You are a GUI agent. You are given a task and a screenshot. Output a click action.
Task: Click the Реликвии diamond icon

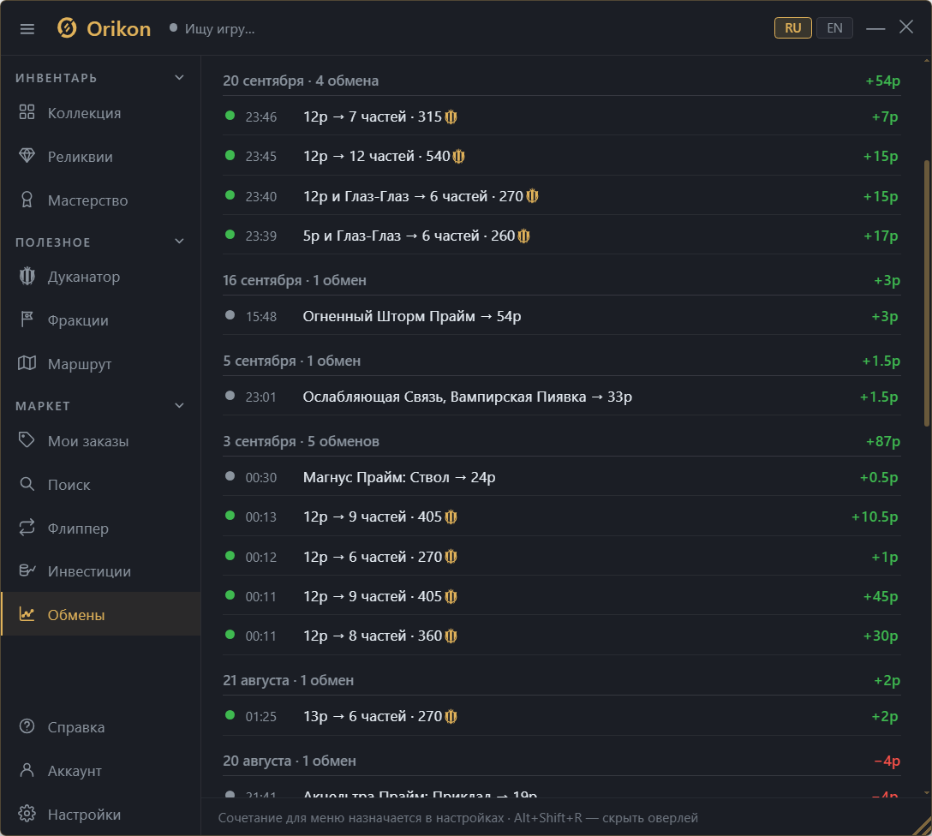click(x=27, y=156)
